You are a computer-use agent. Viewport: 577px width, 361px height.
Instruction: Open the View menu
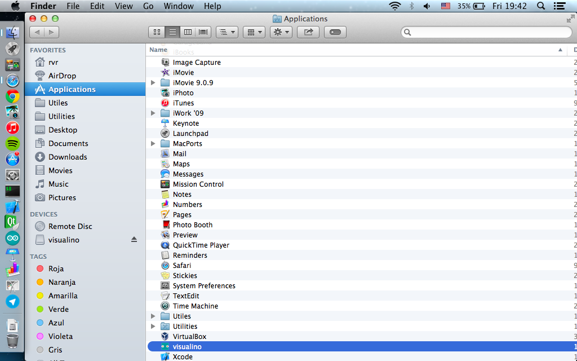[123, 6]
